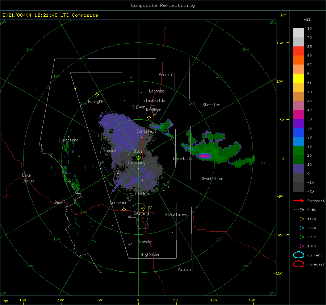This screenshot has width=326, height=305.
Task: Click the dBZ legend heading
Action: pos(307,19)
